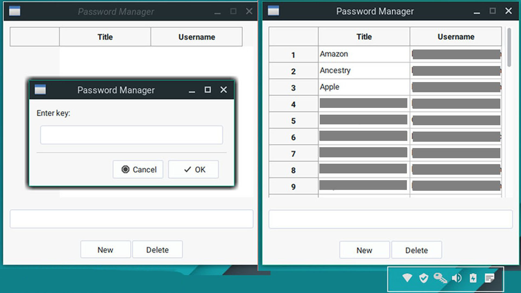The width and height of the screenshot is (521, 293).
Task: Click the keys icon in system tray
Action: point(440,278)
